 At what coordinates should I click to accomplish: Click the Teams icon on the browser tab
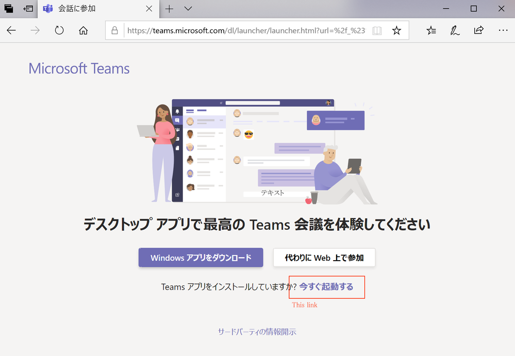(48, 8)
